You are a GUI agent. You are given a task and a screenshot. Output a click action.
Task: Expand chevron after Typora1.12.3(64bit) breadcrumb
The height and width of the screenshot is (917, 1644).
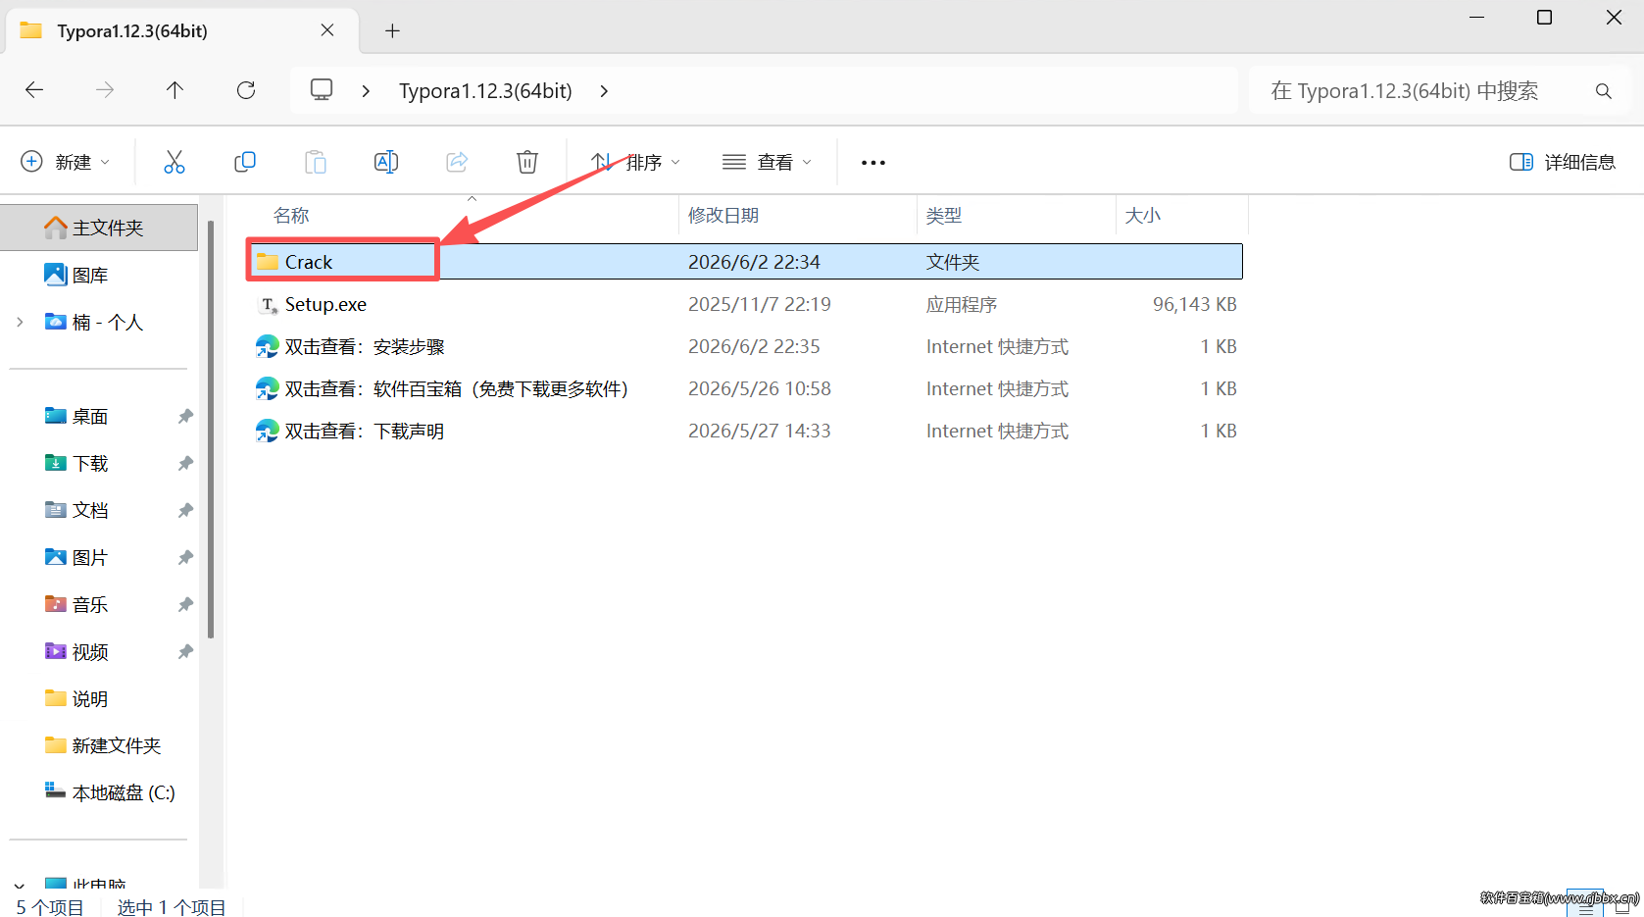[604, 91]
